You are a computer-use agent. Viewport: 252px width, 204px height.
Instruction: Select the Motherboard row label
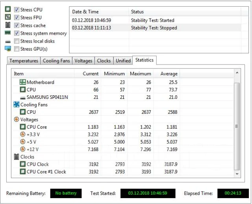(x=40, y=82)
